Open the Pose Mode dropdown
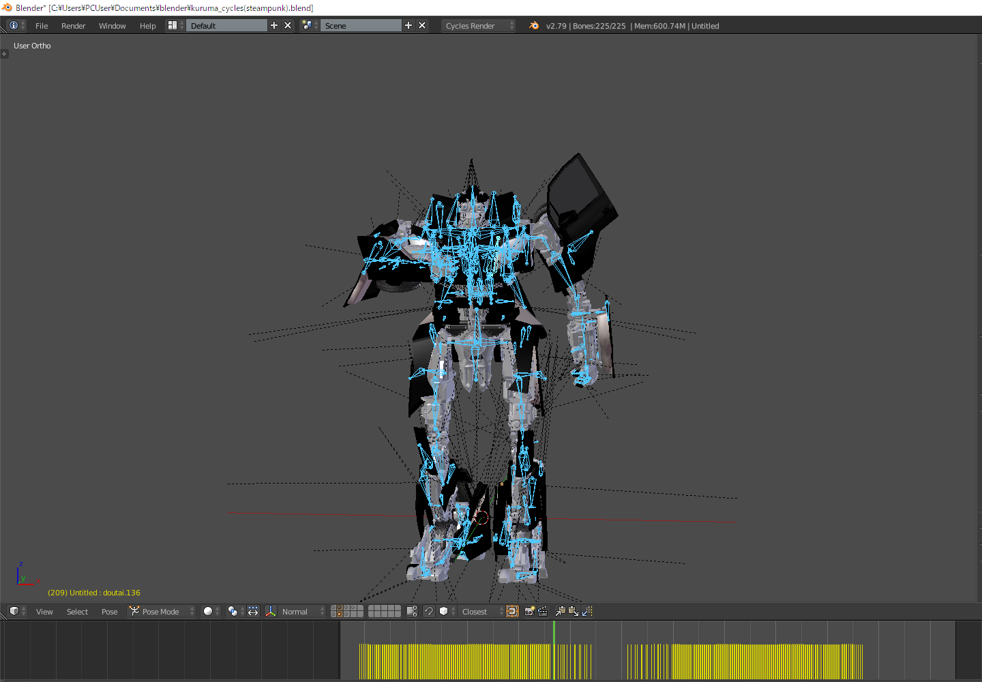 pyautogui.click(x=162, y=612)
